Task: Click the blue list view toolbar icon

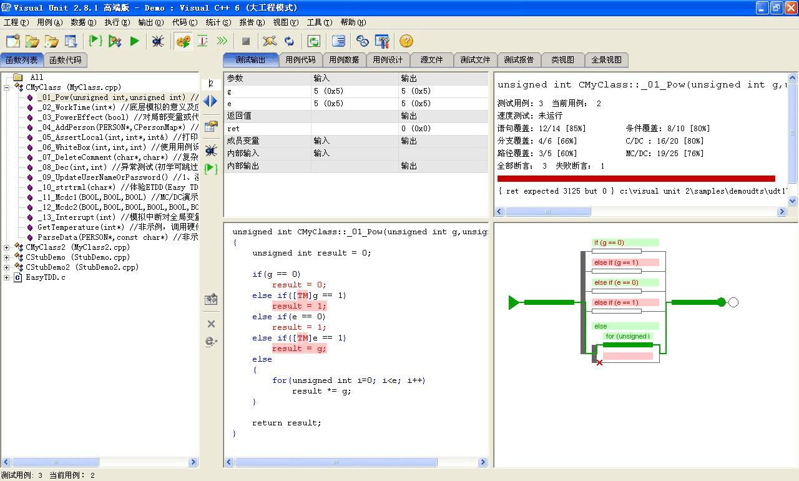Action: click(x=338, y=41)
